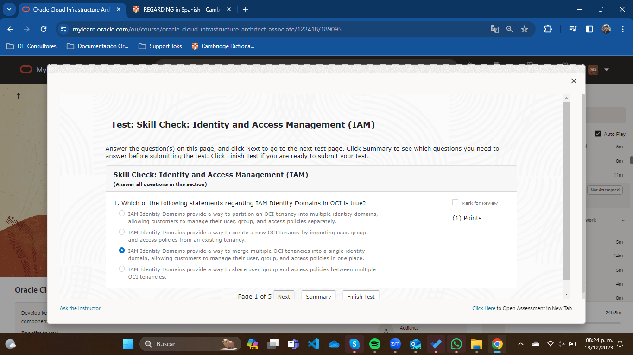Click the translate page icon in address bar

coord(494,29)
